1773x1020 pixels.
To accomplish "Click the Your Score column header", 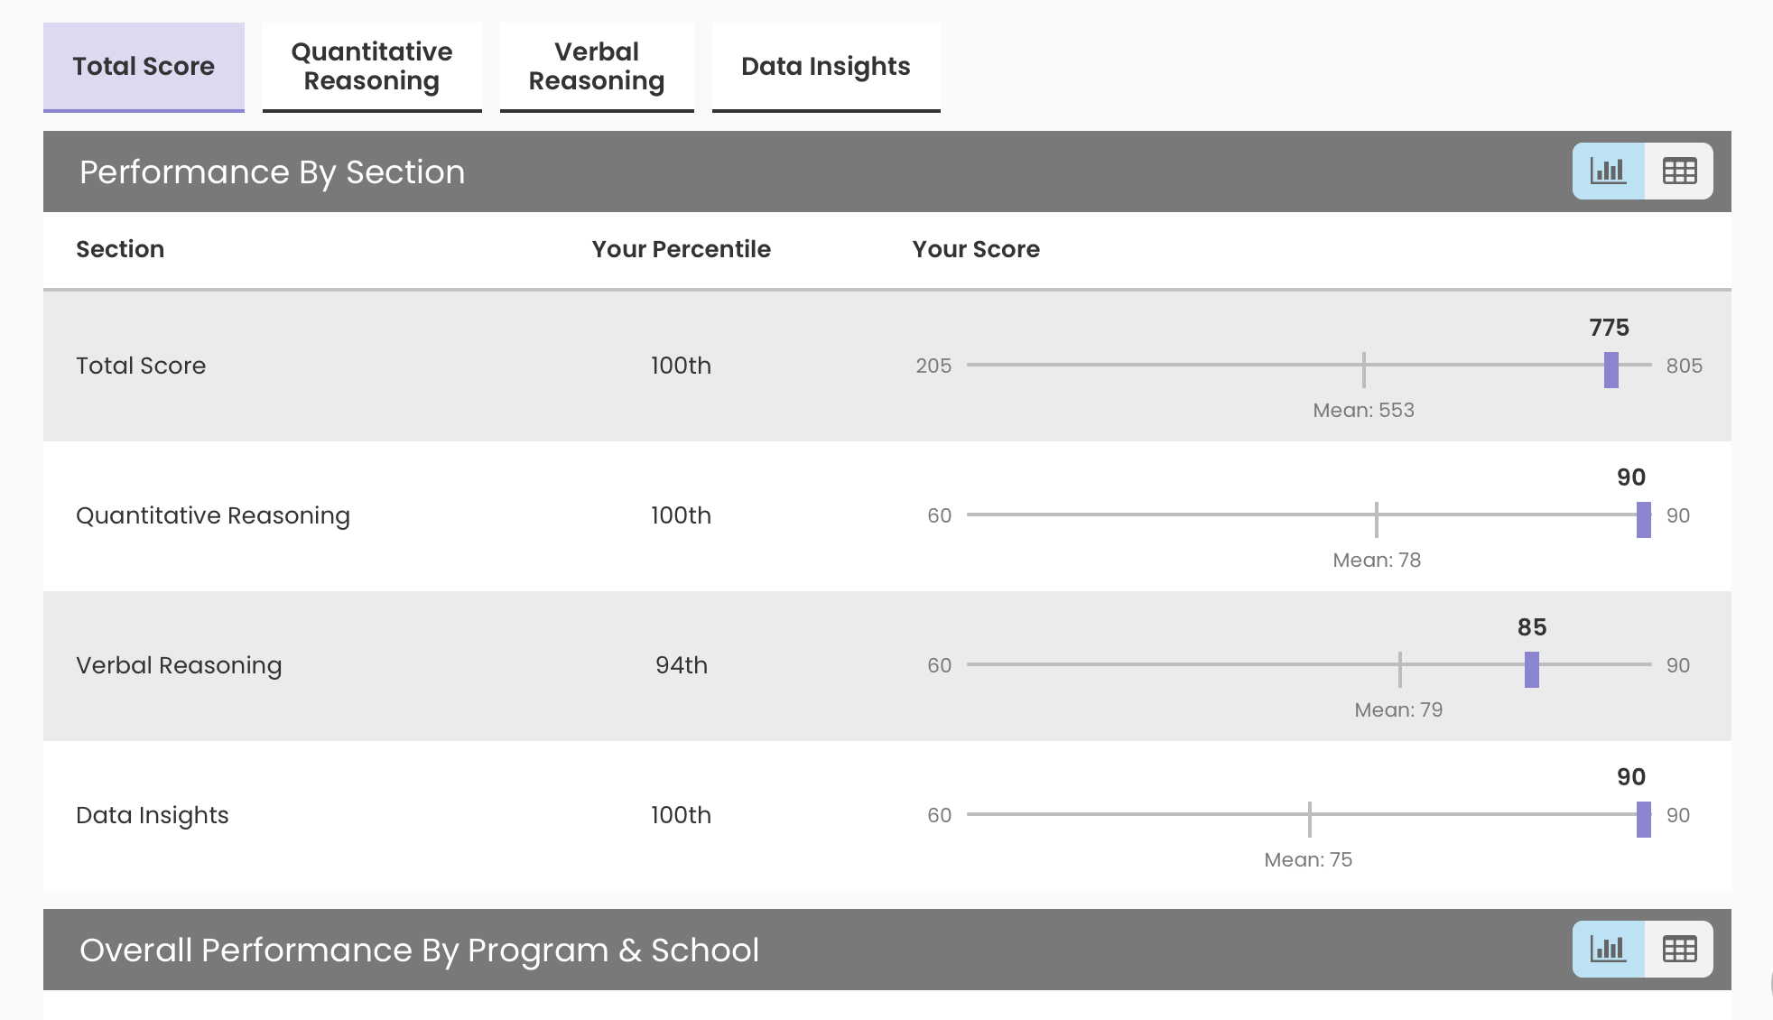I will point(976,249).
